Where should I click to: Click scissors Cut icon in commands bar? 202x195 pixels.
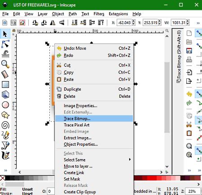tap(189, 124)
